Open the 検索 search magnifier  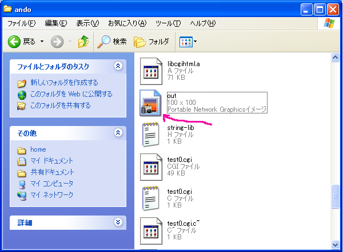pyautogui.click(x=103, y=42)
